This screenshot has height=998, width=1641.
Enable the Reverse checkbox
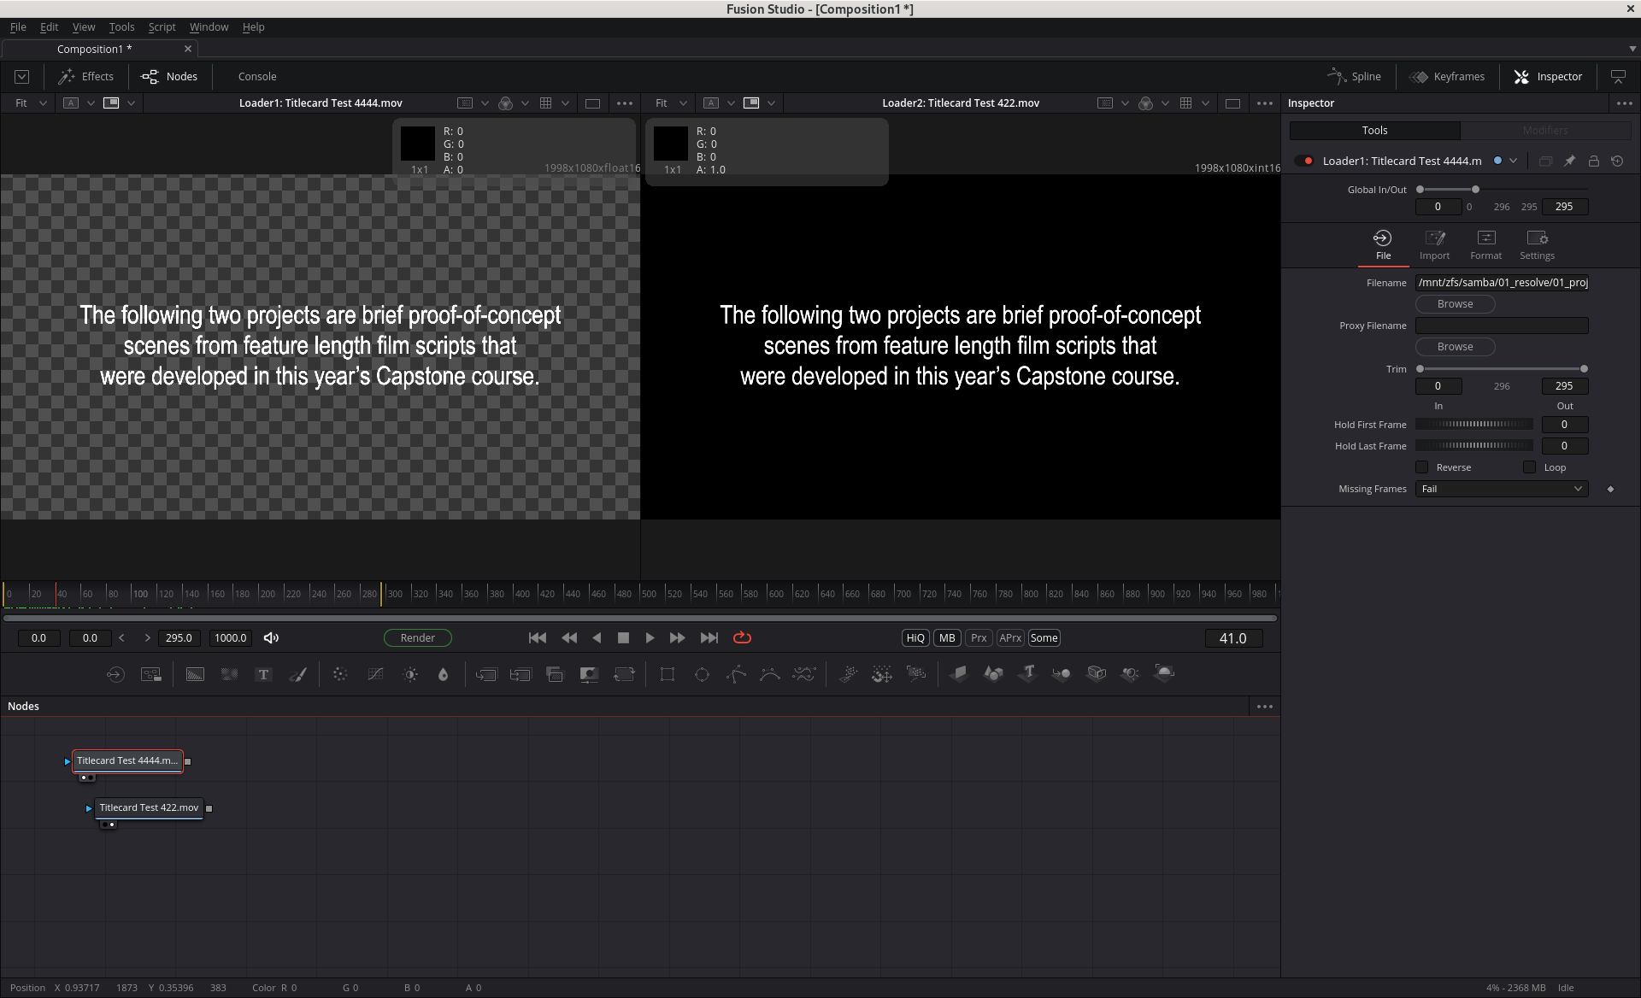[1422, 467]
